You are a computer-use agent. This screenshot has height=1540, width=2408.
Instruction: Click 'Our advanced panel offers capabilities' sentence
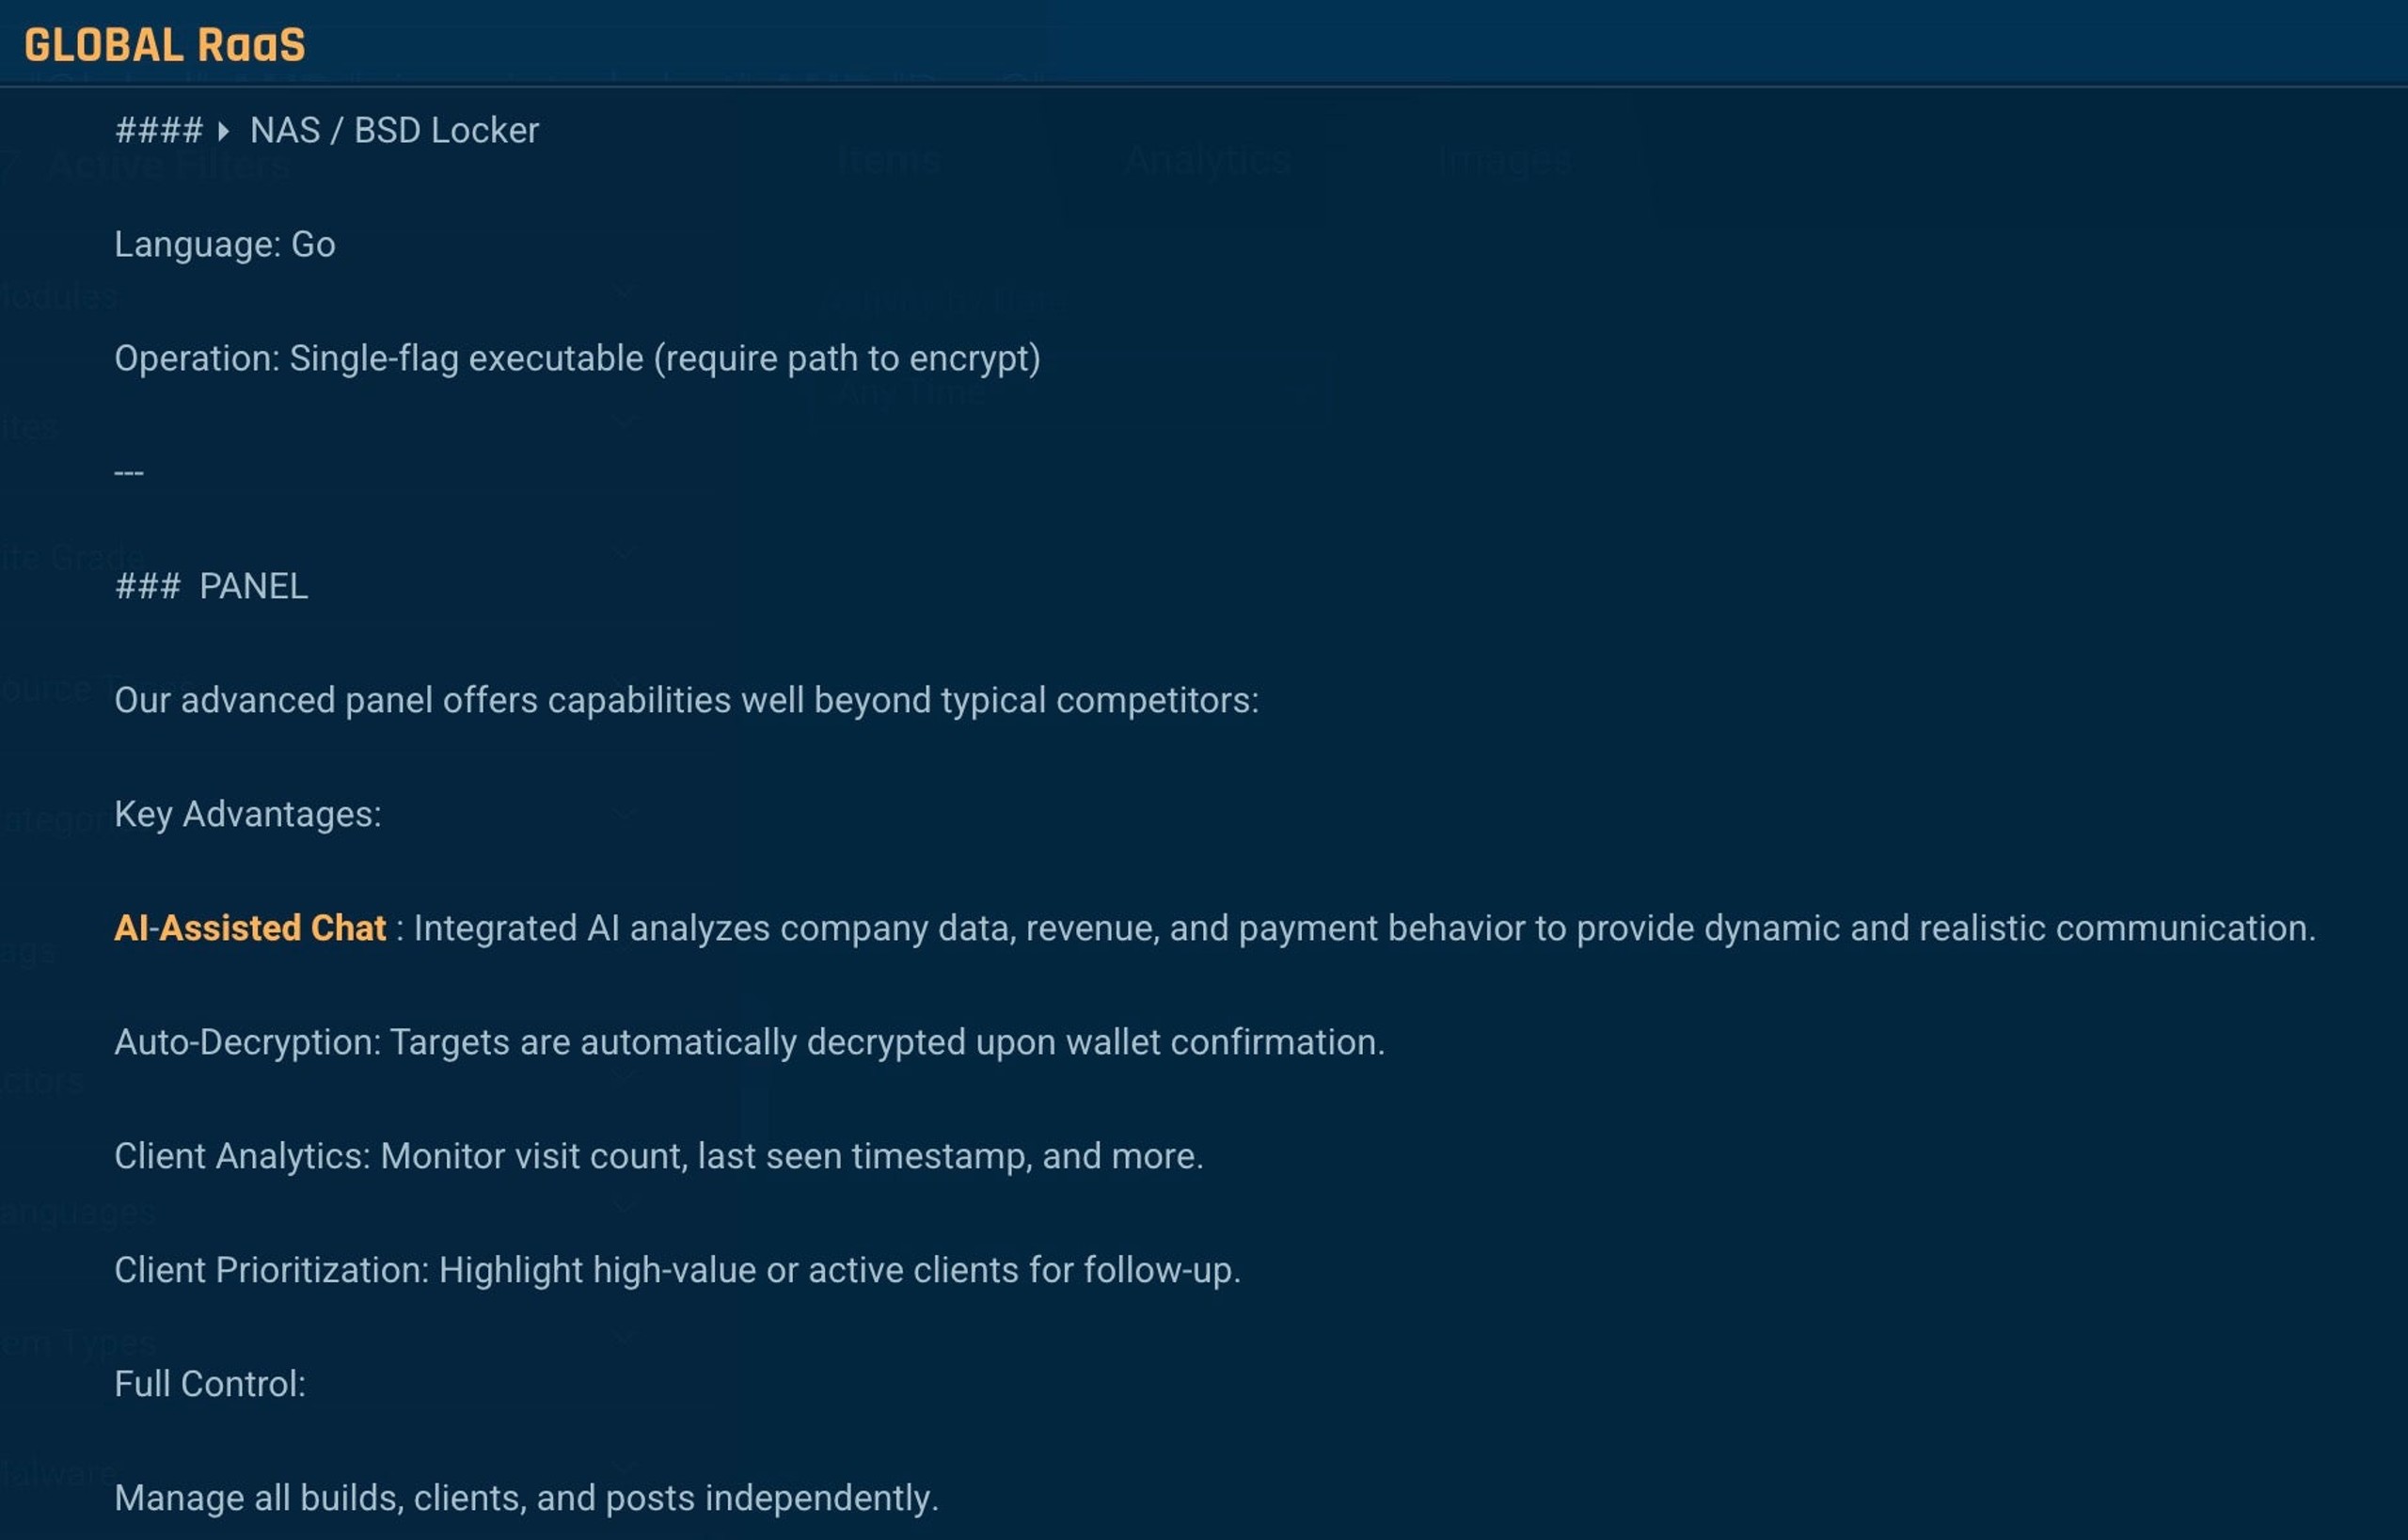click(x=686, y=701)
